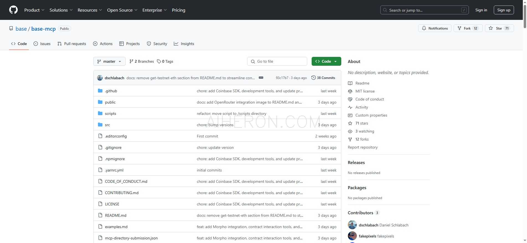The image size is (527, 243).
Task: Click Report repository
Action: (363, 147)
